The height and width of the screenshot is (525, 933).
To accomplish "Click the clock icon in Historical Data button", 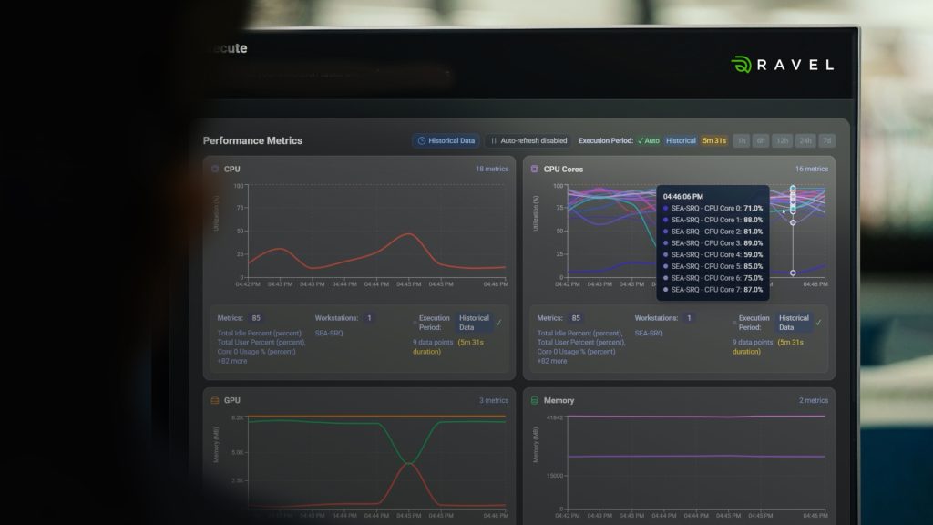I will [x=421, y=141].
